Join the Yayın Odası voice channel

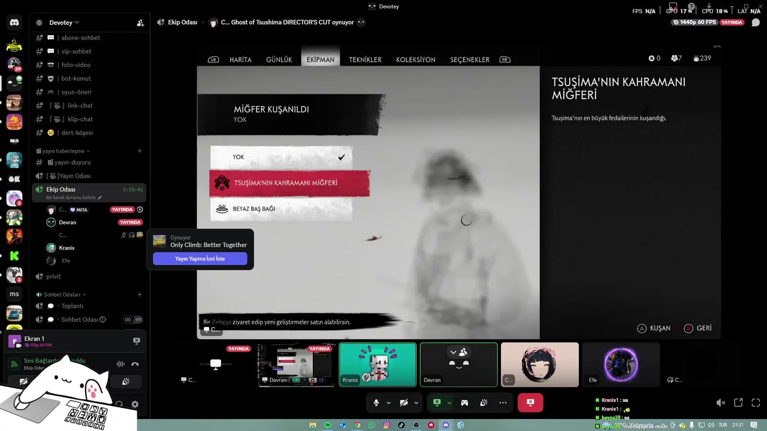pyautogui.click(x=89, y=176)
